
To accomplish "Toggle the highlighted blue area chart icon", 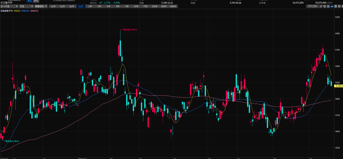I will [x=332, y=6].
